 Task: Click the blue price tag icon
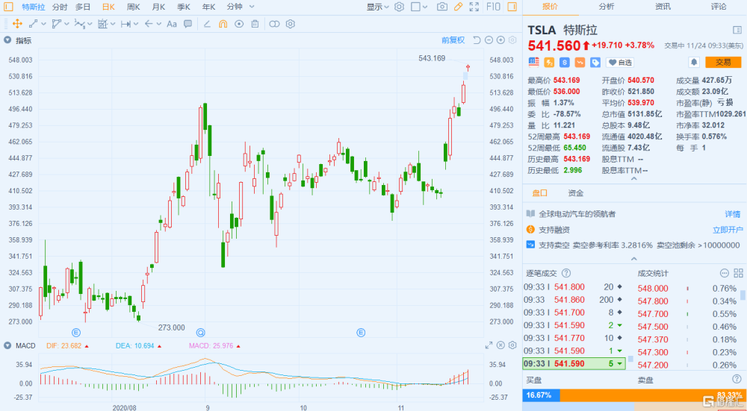(595, 63)
